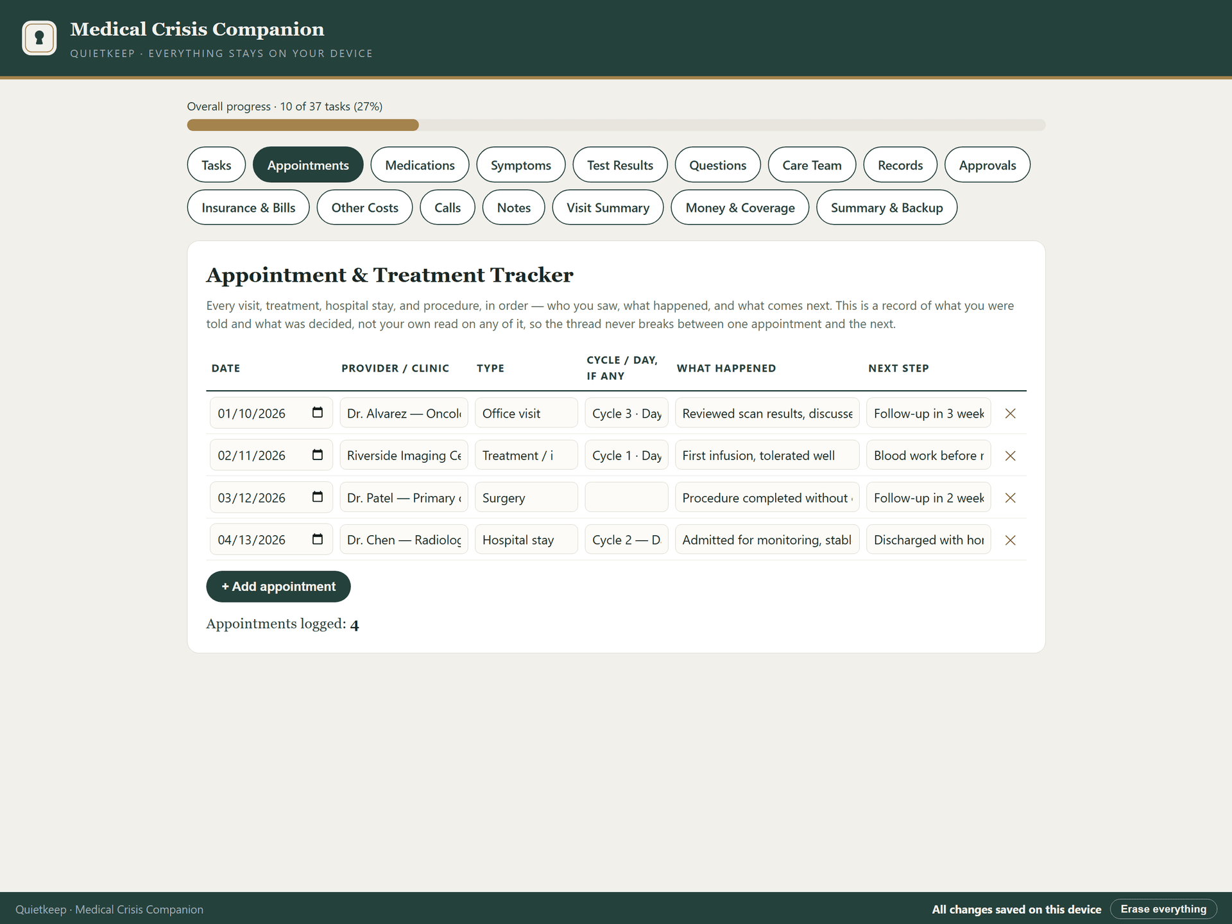This screenshot has width=1232, height=924.
Task: Open the Hospital stay type dropdown
Action: click(x=526, y=540)
